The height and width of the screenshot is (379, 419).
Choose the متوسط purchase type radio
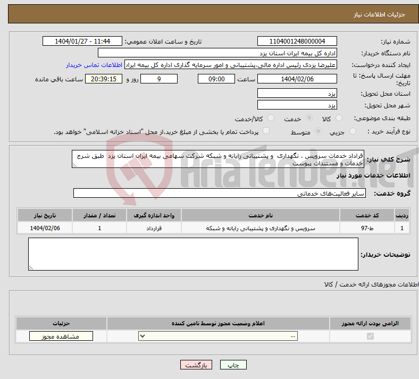pyautogui.click(x=318, y=131)
